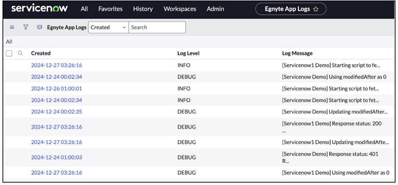Sort by the Created column header
The width and height of the screenshot is (398, 185).
41,53
